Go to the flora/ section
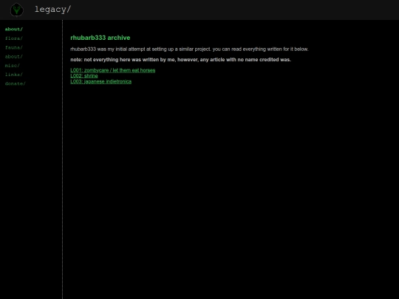399x299 pixels. [x=14, y=38]
